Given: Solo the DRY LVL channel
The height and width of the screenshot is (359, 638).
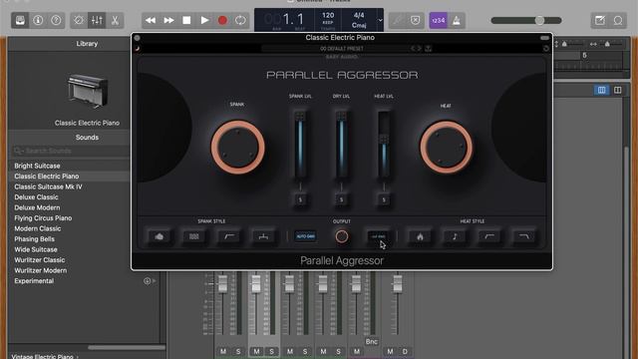Looking at the screenshot, I should pyautogui.click(x=341, y=199).
